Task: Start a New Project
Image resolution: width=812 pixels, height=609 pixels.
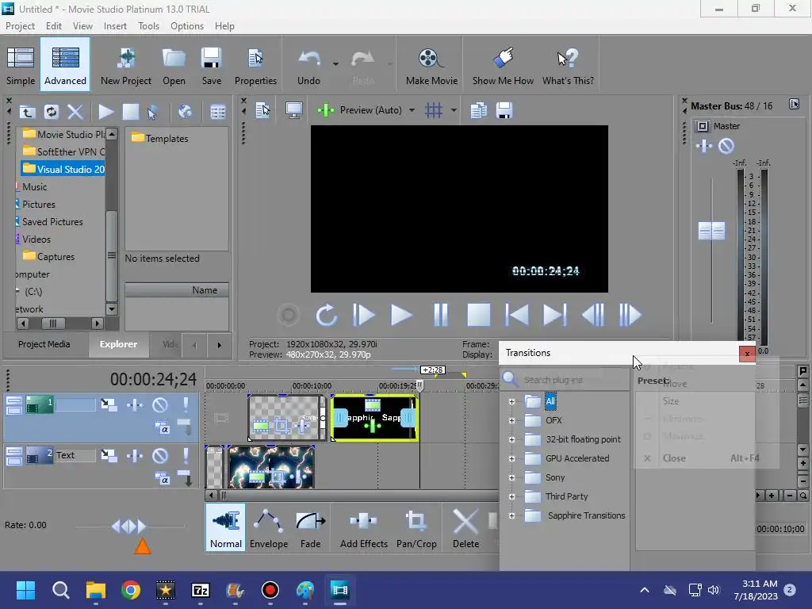Action: (126, 65)
